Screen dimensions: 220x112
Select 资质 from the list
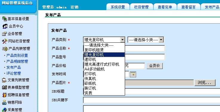tap(104, 93)
